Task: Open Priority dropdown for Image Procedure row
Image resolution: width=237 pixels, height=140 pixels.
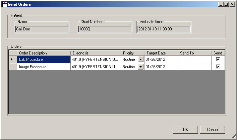Action: (140, 66)
